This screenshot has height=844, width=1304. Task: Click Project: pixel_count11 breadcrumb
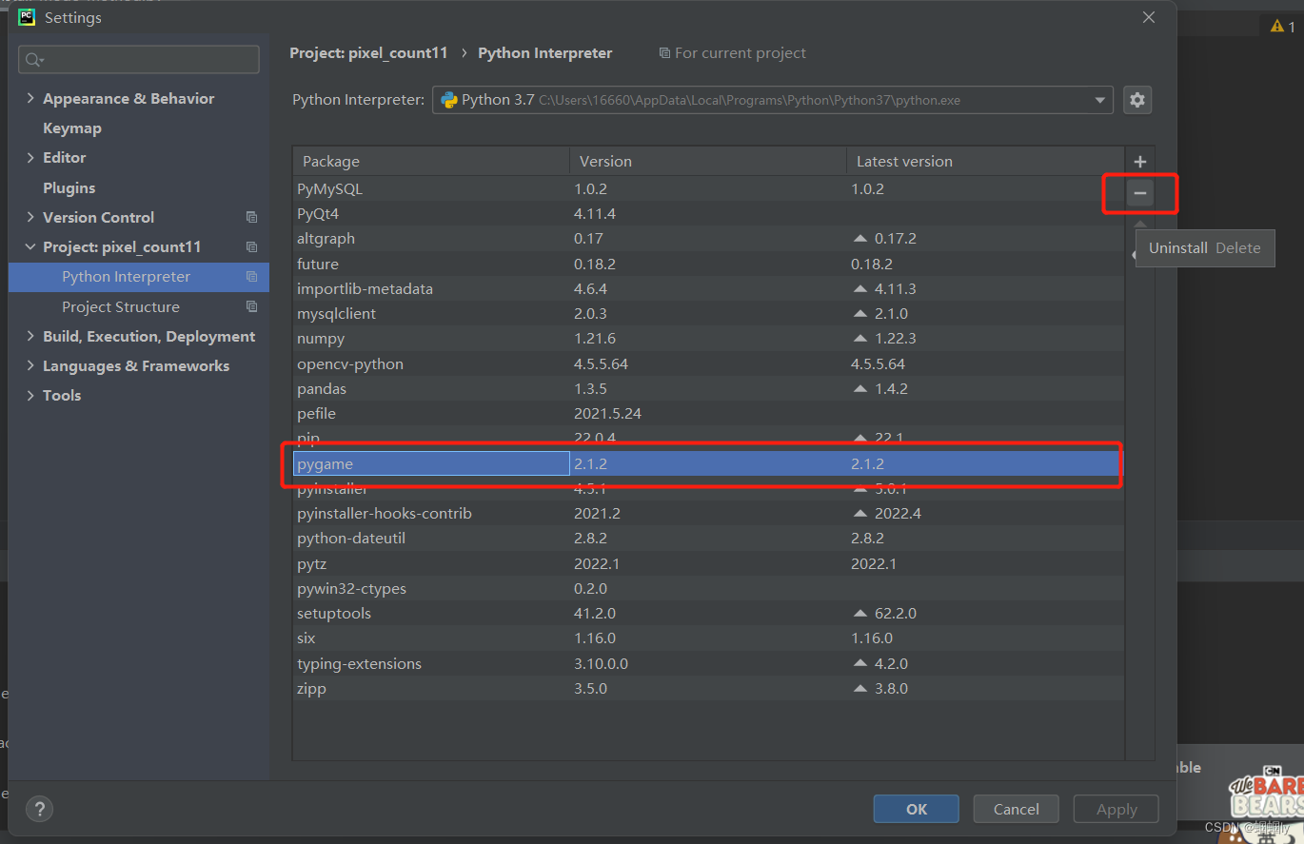[368, 53]
